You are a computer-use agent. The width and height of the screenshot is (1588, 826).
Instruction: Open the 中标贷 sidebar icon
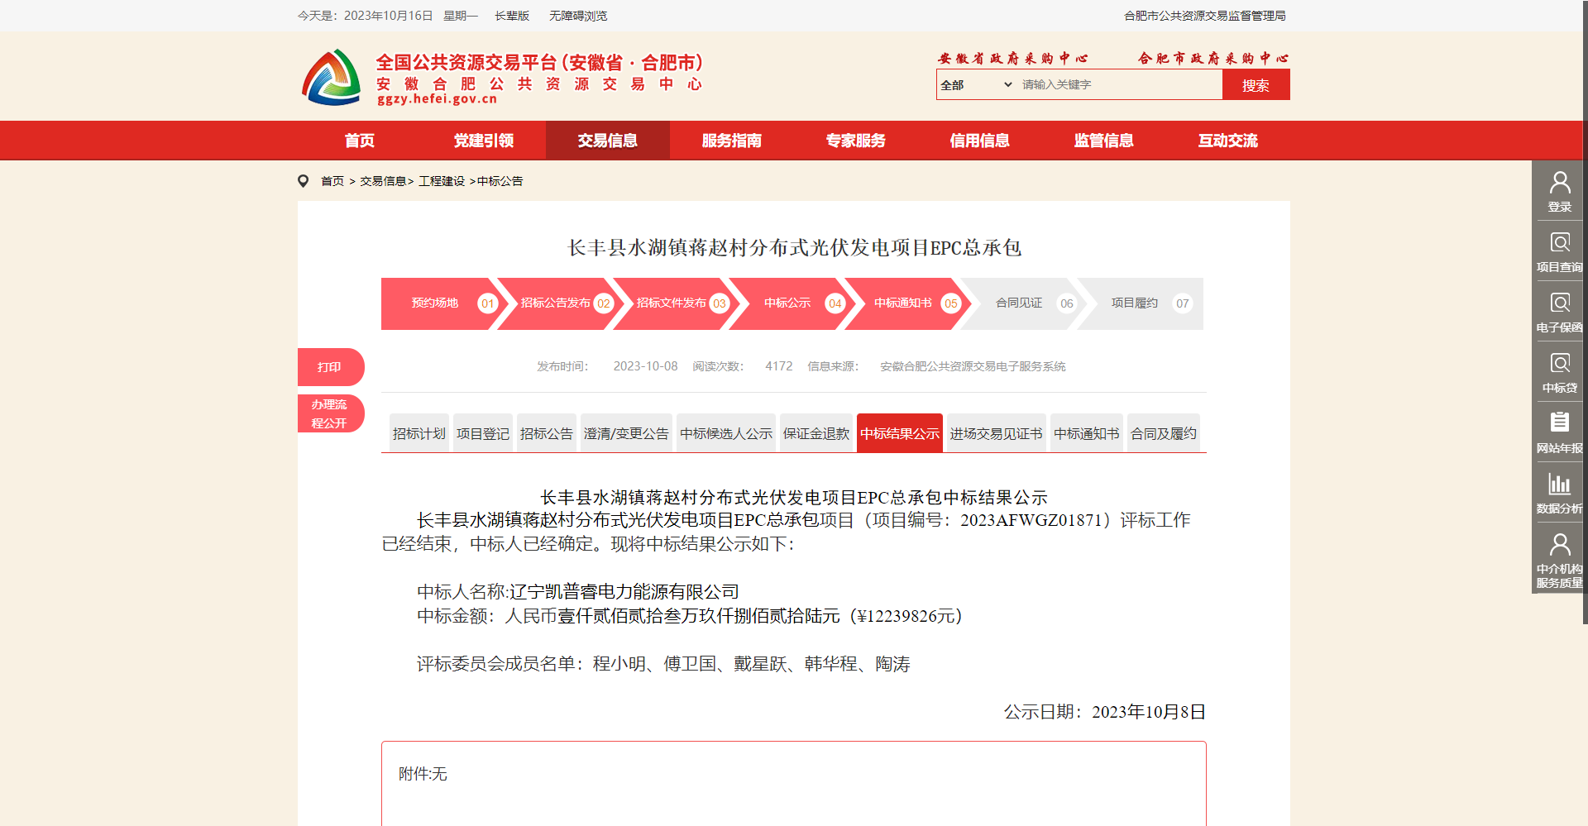click(1559, 364)
